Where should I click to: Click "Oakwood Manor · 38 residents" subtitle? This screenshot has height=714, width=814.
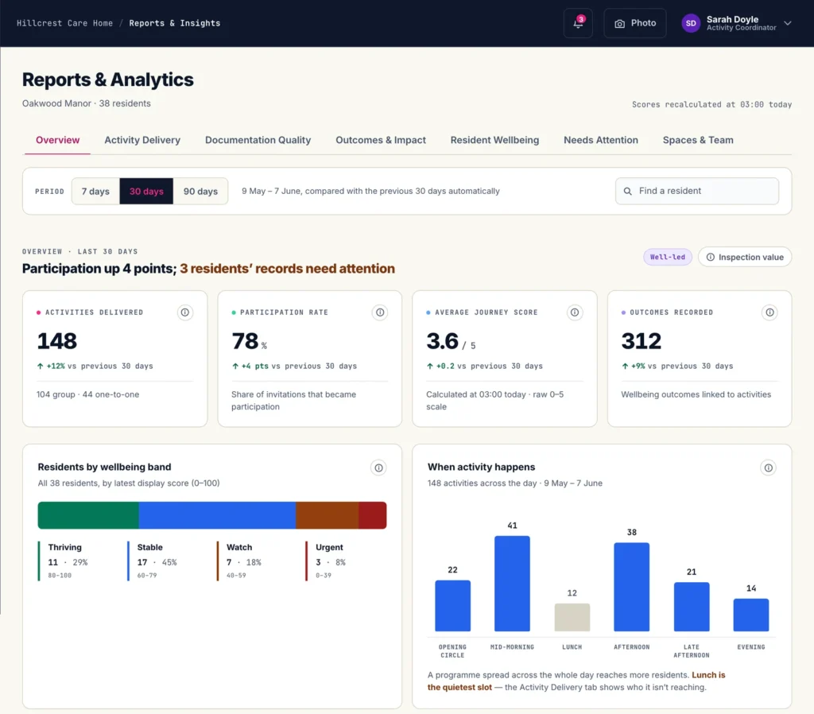coord(86,103)
